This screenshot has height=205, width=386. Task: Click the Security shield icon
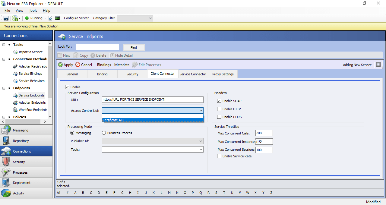(x=6, y=162)
